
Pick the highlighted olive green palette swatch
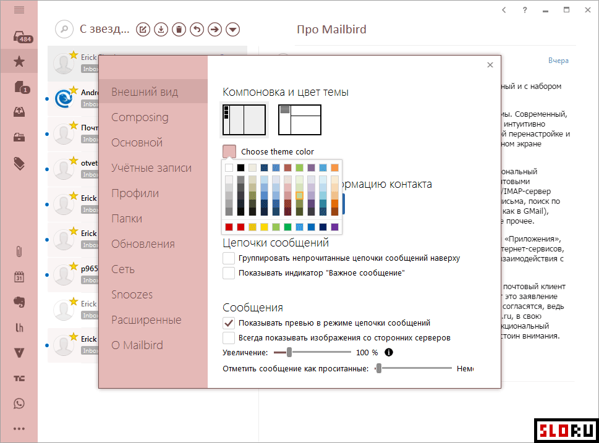click(x=299, y=195)
